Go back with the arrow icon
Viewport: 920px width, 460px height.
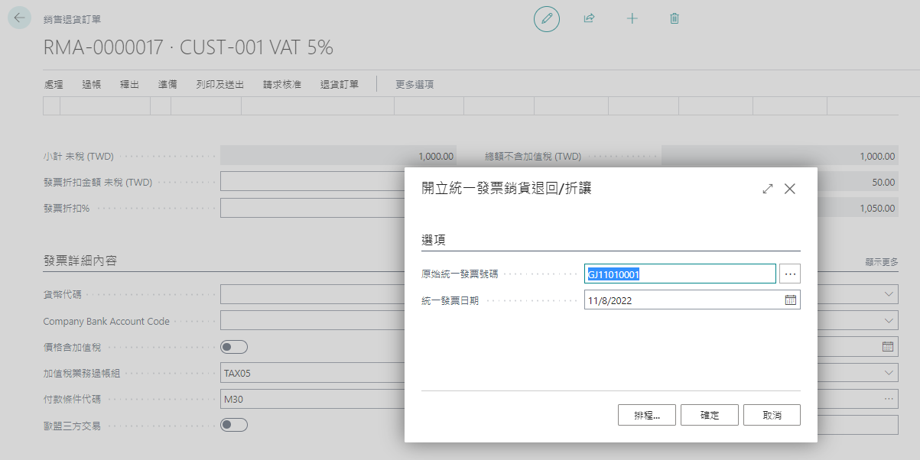[18, 18]
